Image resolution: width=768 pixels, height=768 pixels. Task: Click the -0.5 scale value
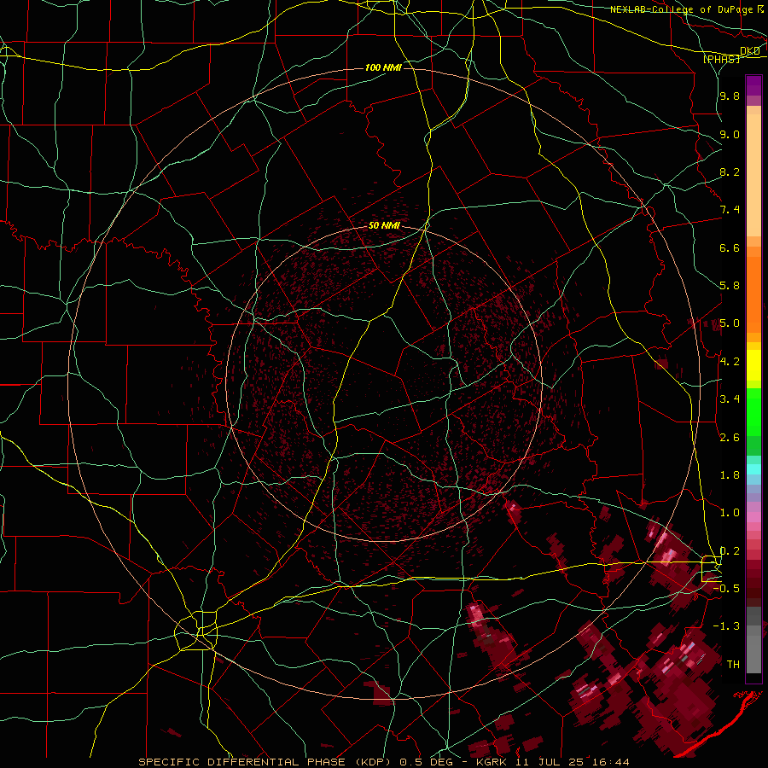pyautogui.click(x=727, y=589)
